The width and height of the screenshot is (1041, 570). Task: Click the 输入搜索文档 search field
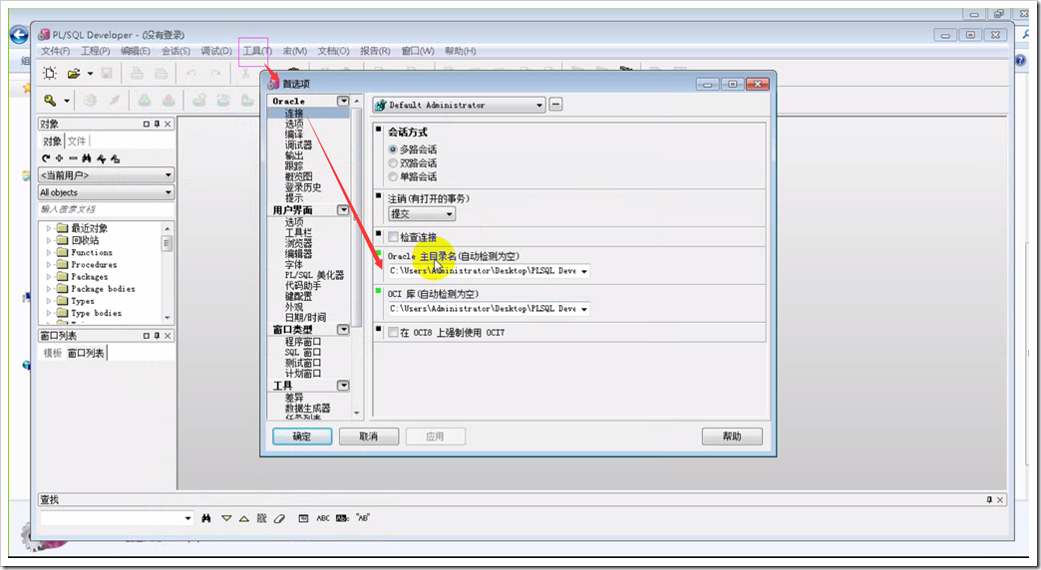(x=107, y=209)
